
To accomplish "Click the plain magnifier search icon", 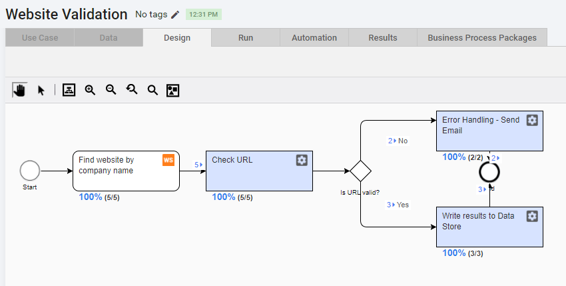I will click(152, 90).
